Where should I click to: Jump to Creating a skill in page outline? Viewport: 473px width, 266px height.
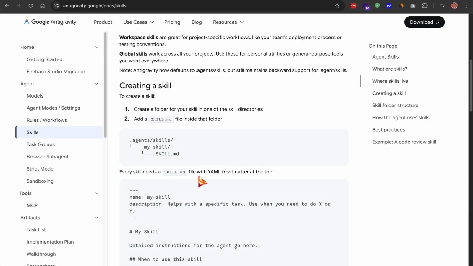pos(389,93)
